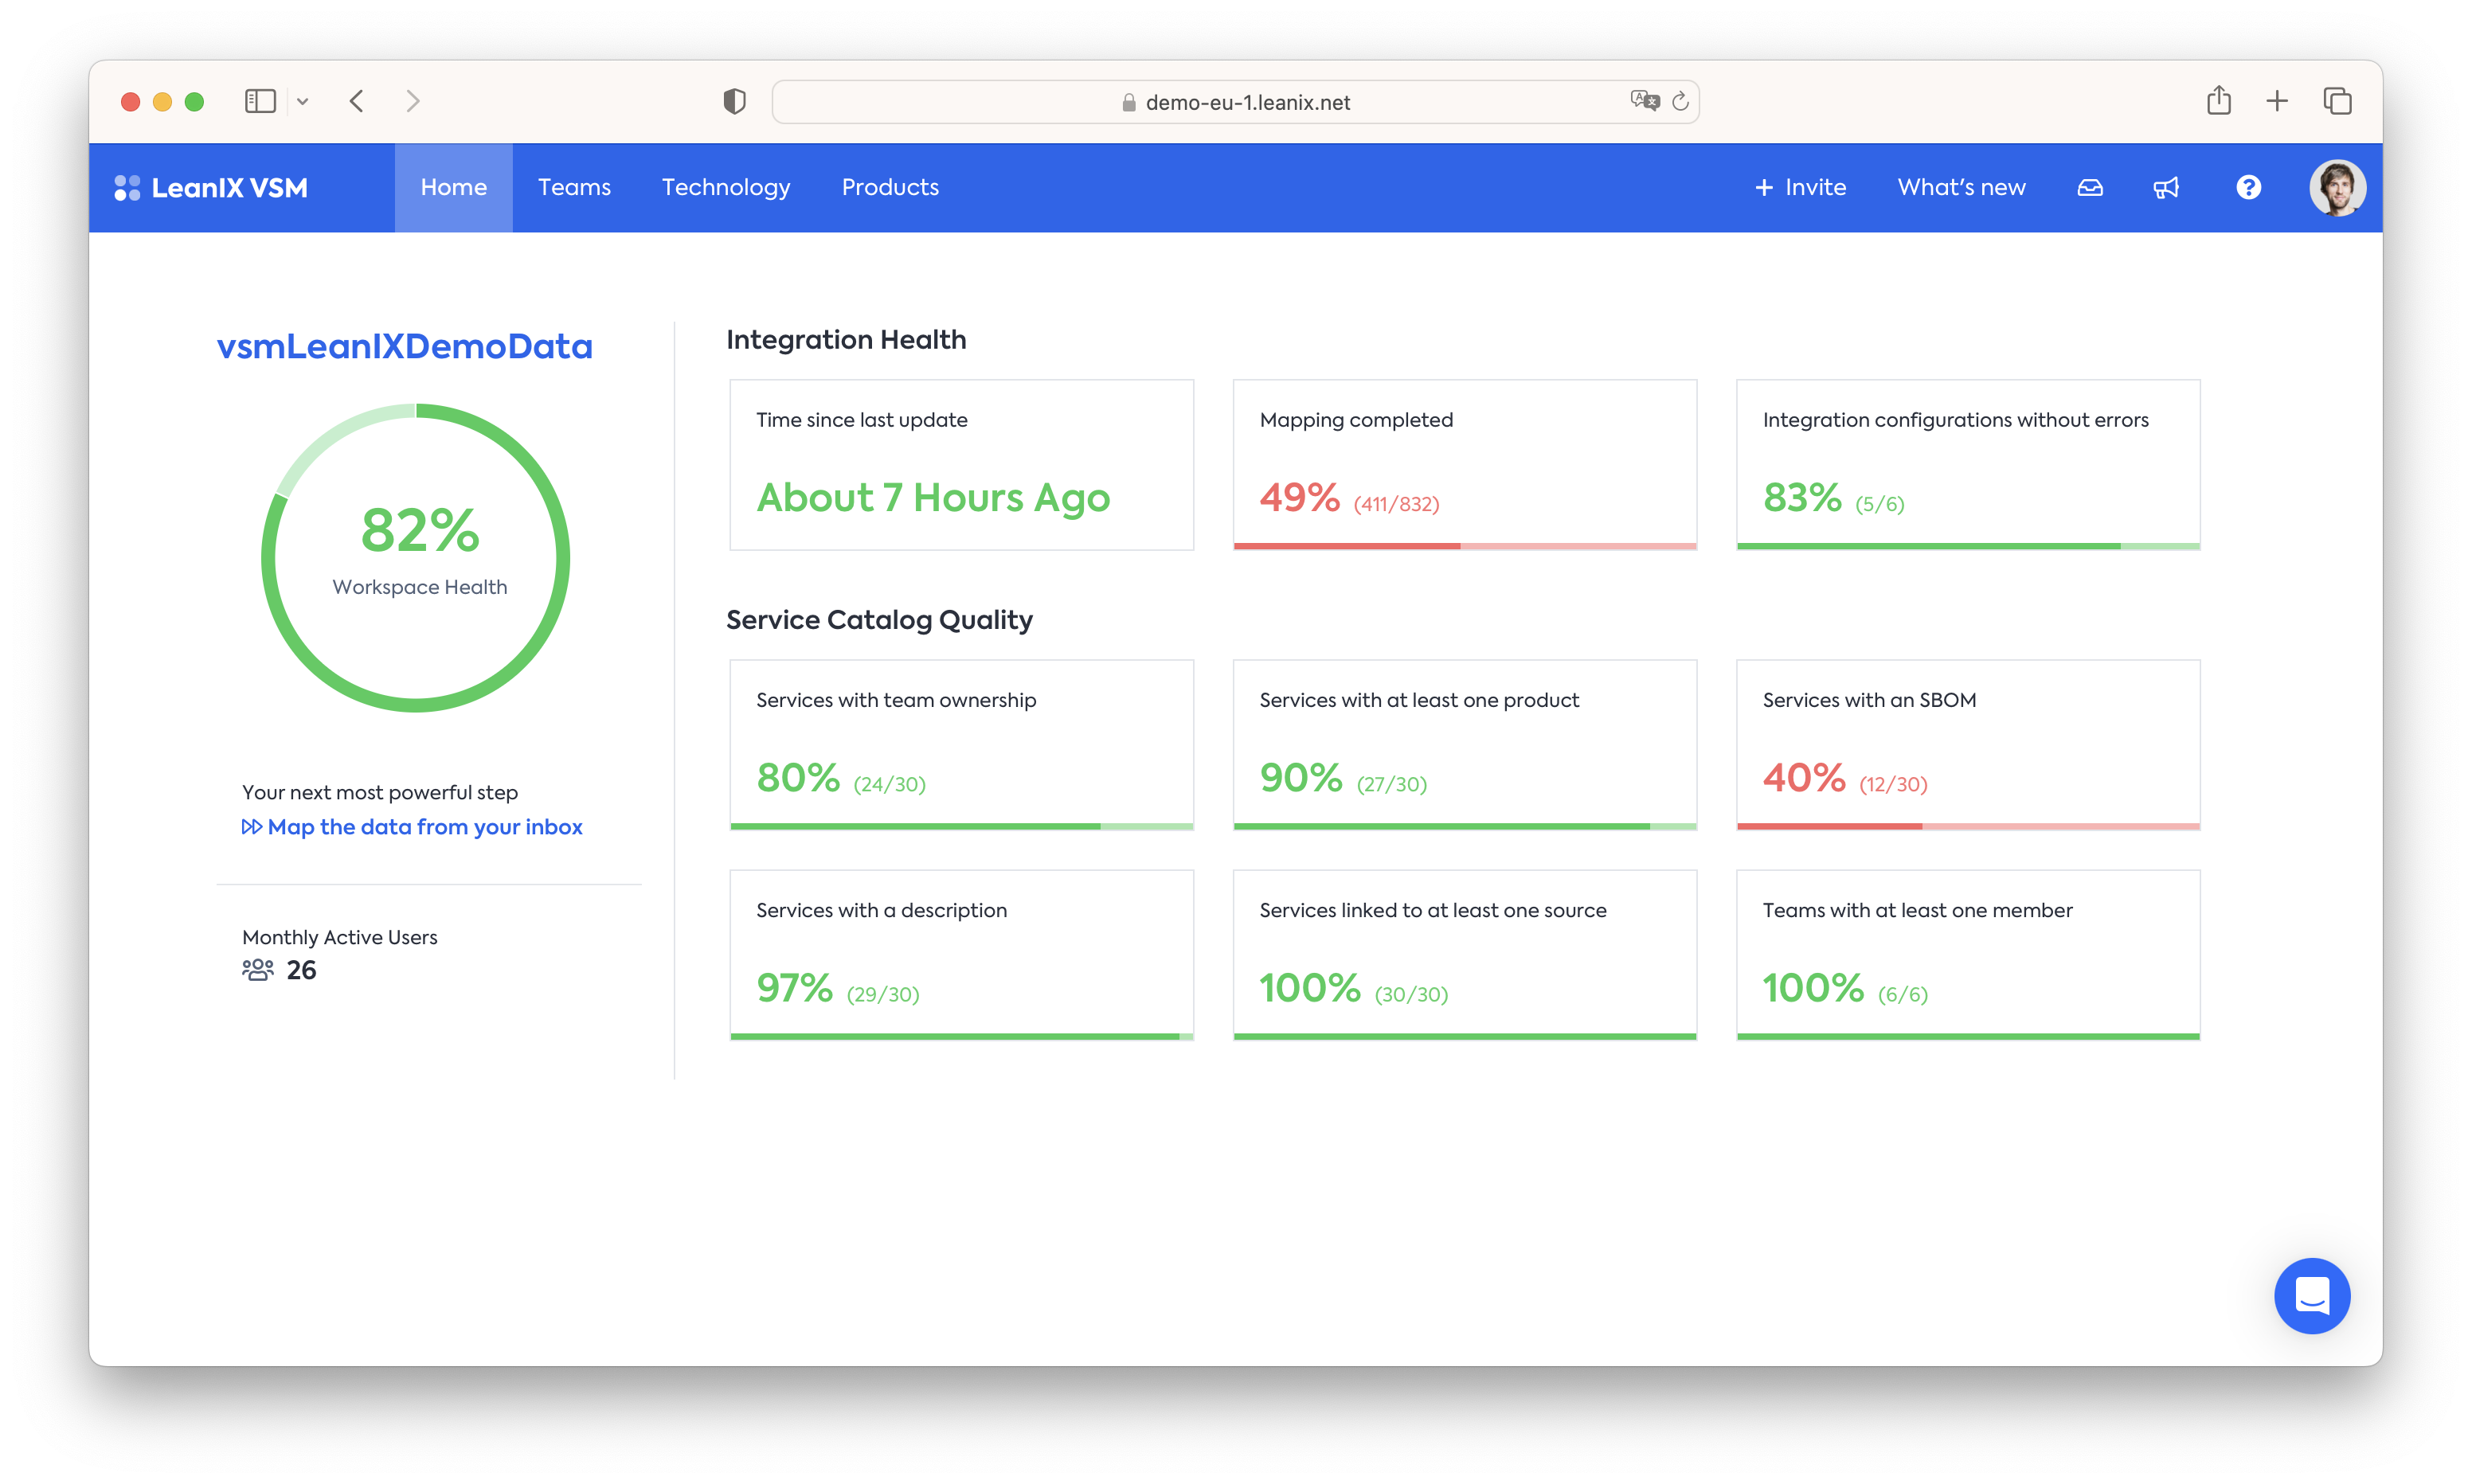
Task: Open the user profile avatar menu
Action: pyautogui.click(x=2336, y=188)
